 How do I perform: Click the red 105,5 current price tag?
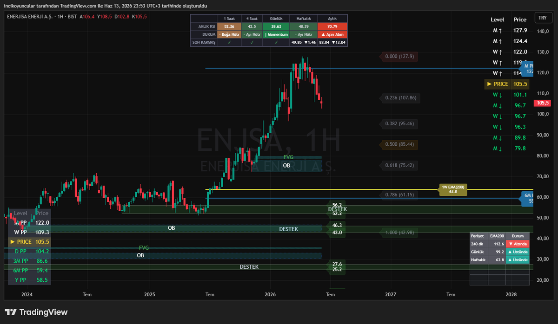click(543, 103)
